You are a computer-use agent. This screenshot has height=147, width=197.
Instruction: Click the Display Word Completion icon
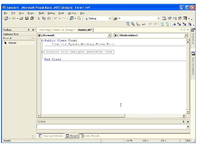[144, 24]
